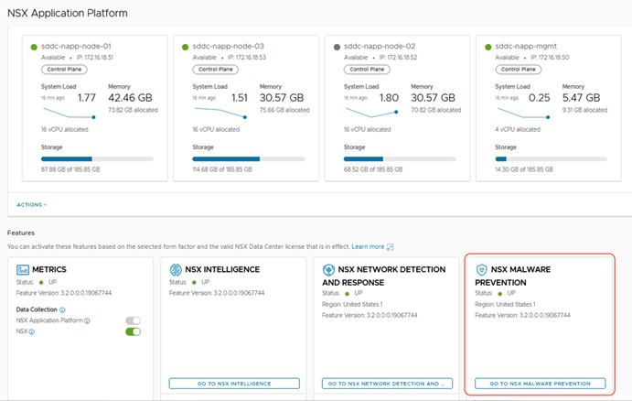The image size is (632, 401).
Task: Click the external link icon after Learn more
Action: pyautogui.click(x=390, y=247)
